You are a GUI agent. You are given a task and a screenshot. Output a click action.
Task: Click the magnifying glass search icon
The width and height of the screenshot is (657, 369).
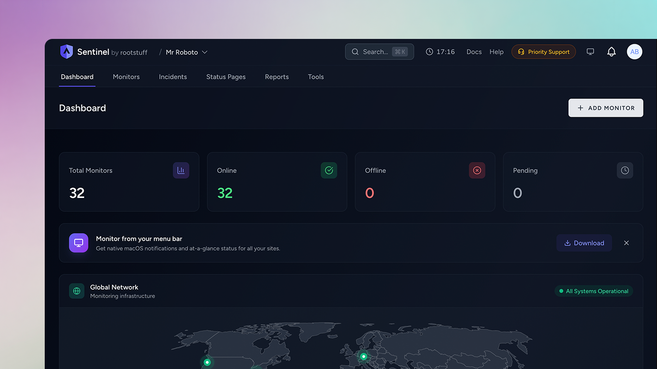pyautogui.click(x=355, y=52)
